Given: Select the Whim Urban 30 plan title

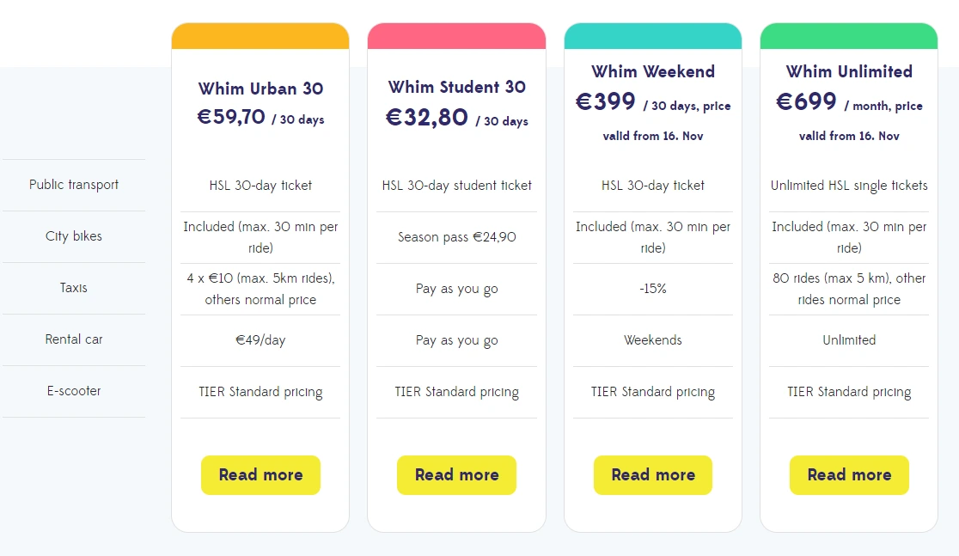Looking at the screenshot, I should coord(260,89).
